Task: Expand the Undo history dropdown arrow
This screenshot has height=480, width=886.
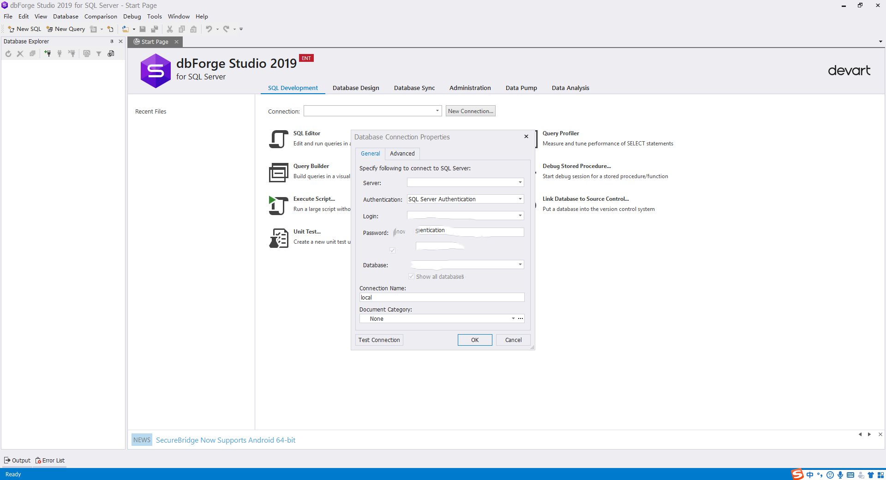Action: [x=217, y=29]
